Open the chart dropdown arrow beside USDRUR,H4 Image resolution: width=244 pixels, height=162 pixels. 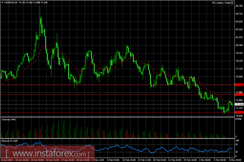2,3
